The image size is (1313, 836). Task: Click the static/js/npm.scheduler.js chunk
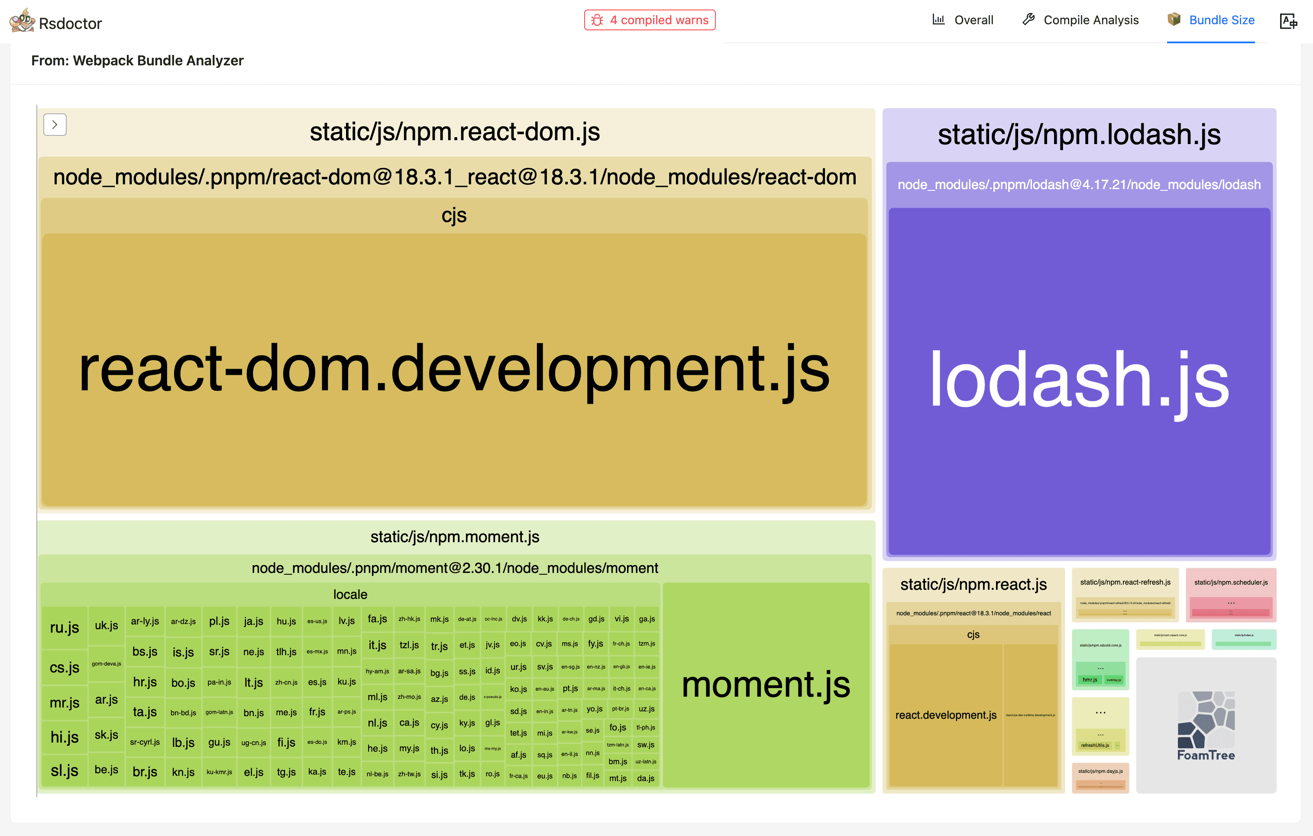coord(1231,582)
